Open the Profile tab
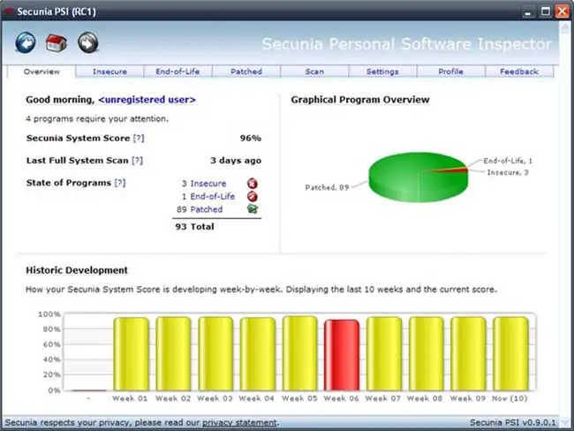This screenshot has height=431, width=574. [x=450, y=72]
